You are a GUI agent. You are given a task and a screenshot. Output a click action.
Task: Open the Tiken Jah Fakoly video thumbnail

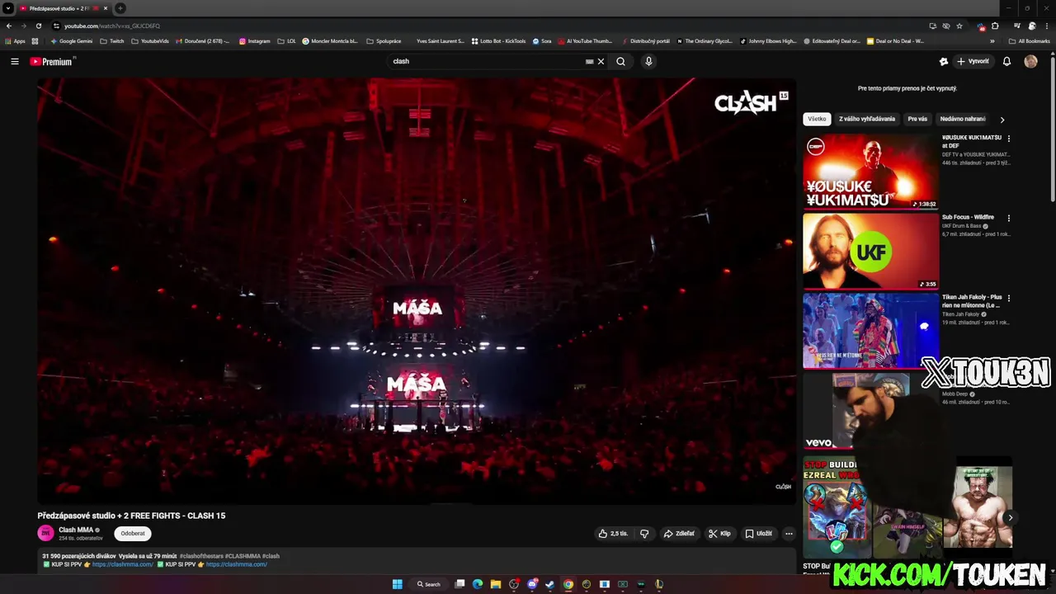(x=870, y=331)
